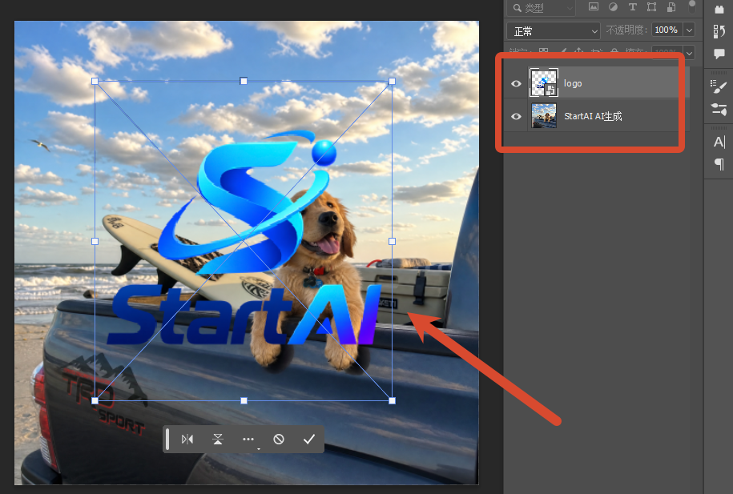Hide the logo layer via eye icon
Viewport: 733px width, 494px height.
[x=516, y=83]
